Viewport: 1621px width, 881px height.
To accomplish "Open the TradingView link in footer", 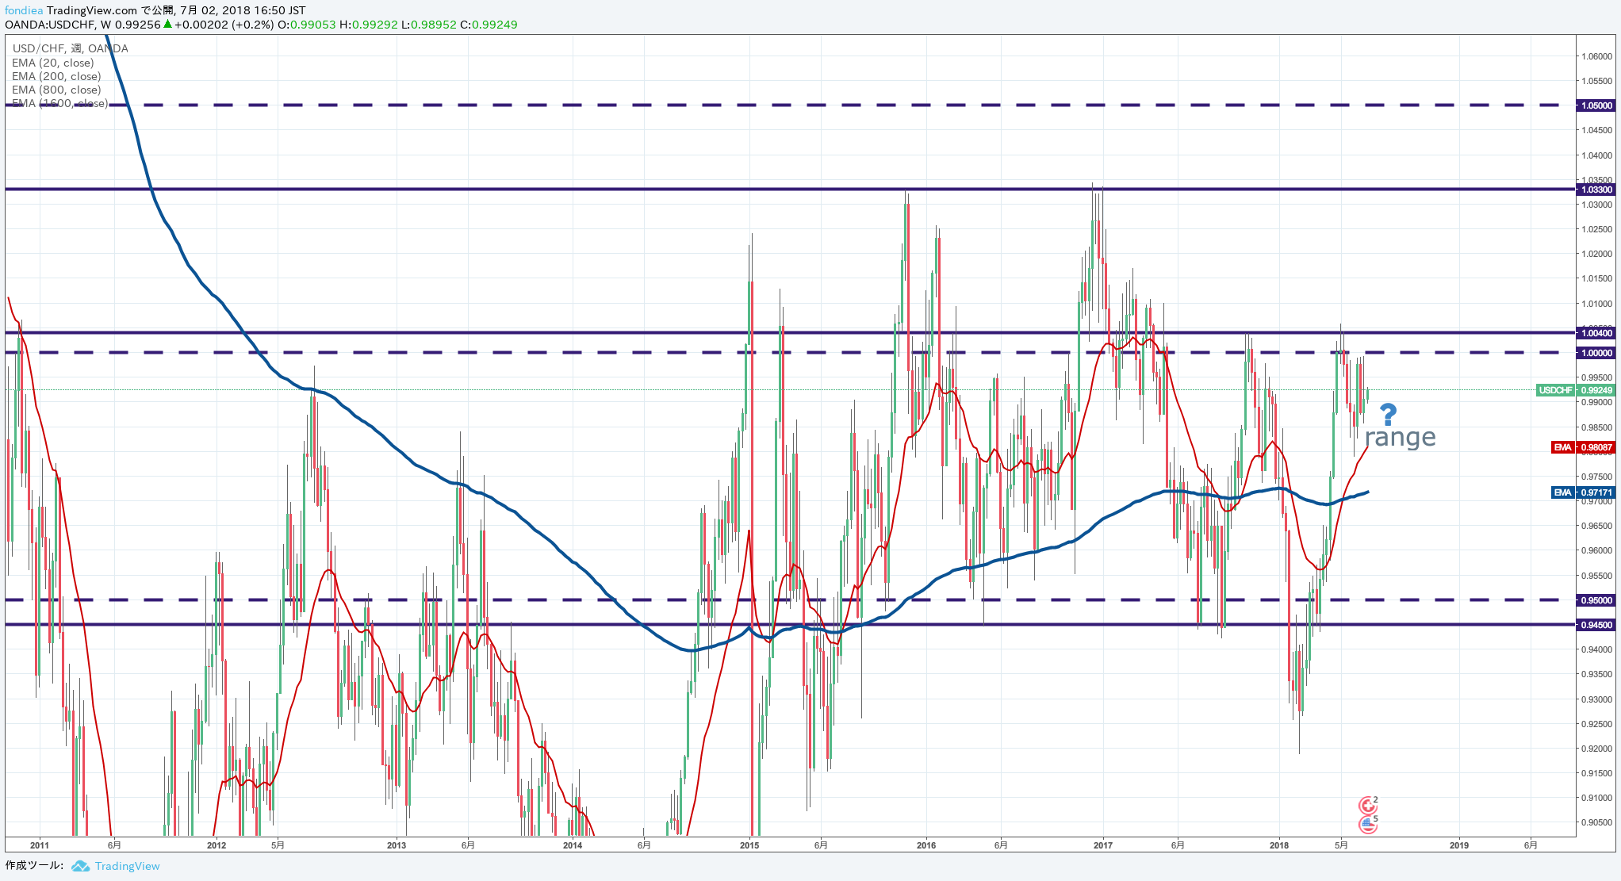I will click(x=127, y=866).
